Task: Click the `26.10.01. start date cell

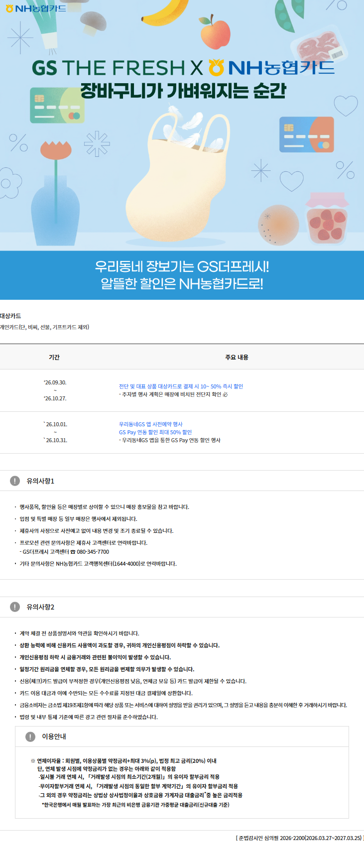Action: coord(55,424)
